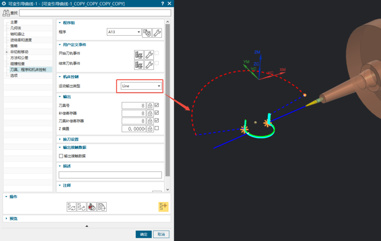Click the Verify tool path icon
The width and height of the screenshot is (381, 241).
(91, 207)
